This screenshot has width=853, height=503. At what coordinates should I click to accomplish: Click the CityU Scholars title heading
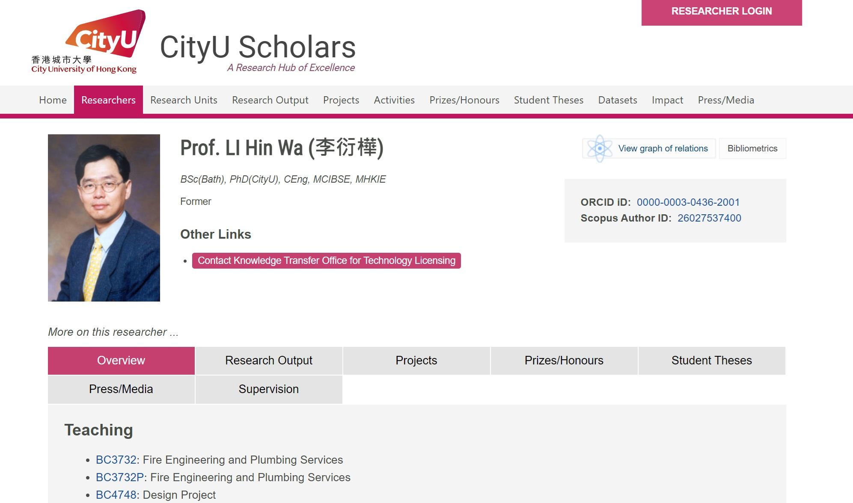click(258, 47)
